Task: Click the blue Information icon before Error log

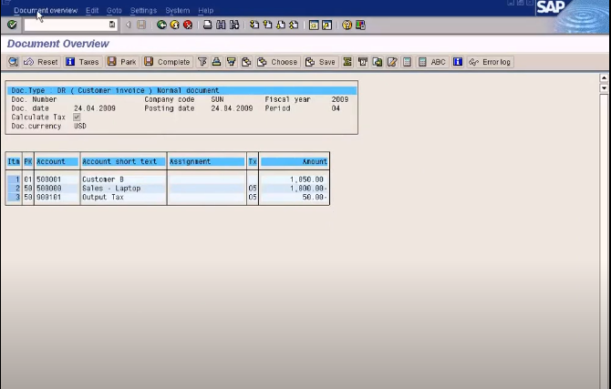Action: pos(458,62)
